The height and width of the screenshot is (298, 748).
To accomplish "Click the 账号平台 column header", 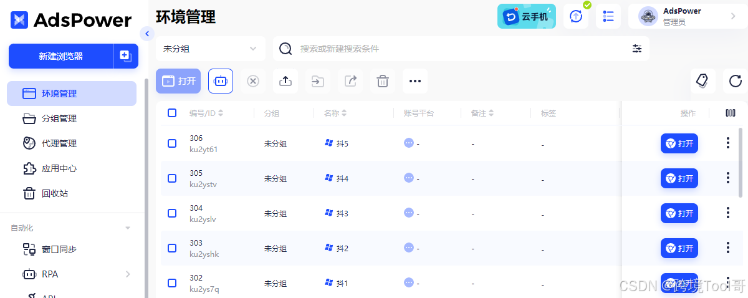I will pos(419,113).
